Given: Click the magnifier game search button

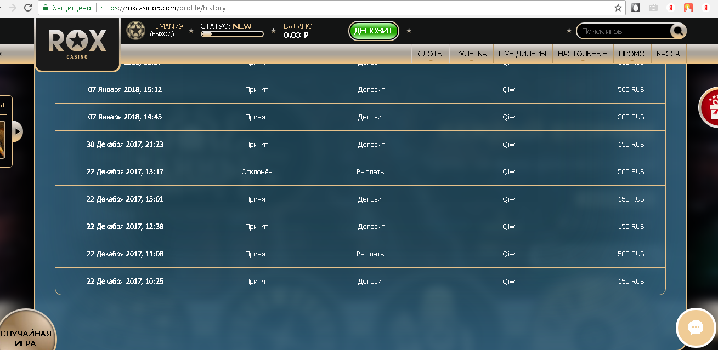Looking at the screenshot, I should coord(679,31).
